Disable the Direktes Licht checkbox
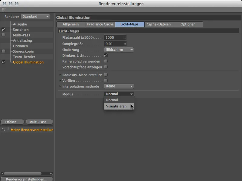 point(106,56)
